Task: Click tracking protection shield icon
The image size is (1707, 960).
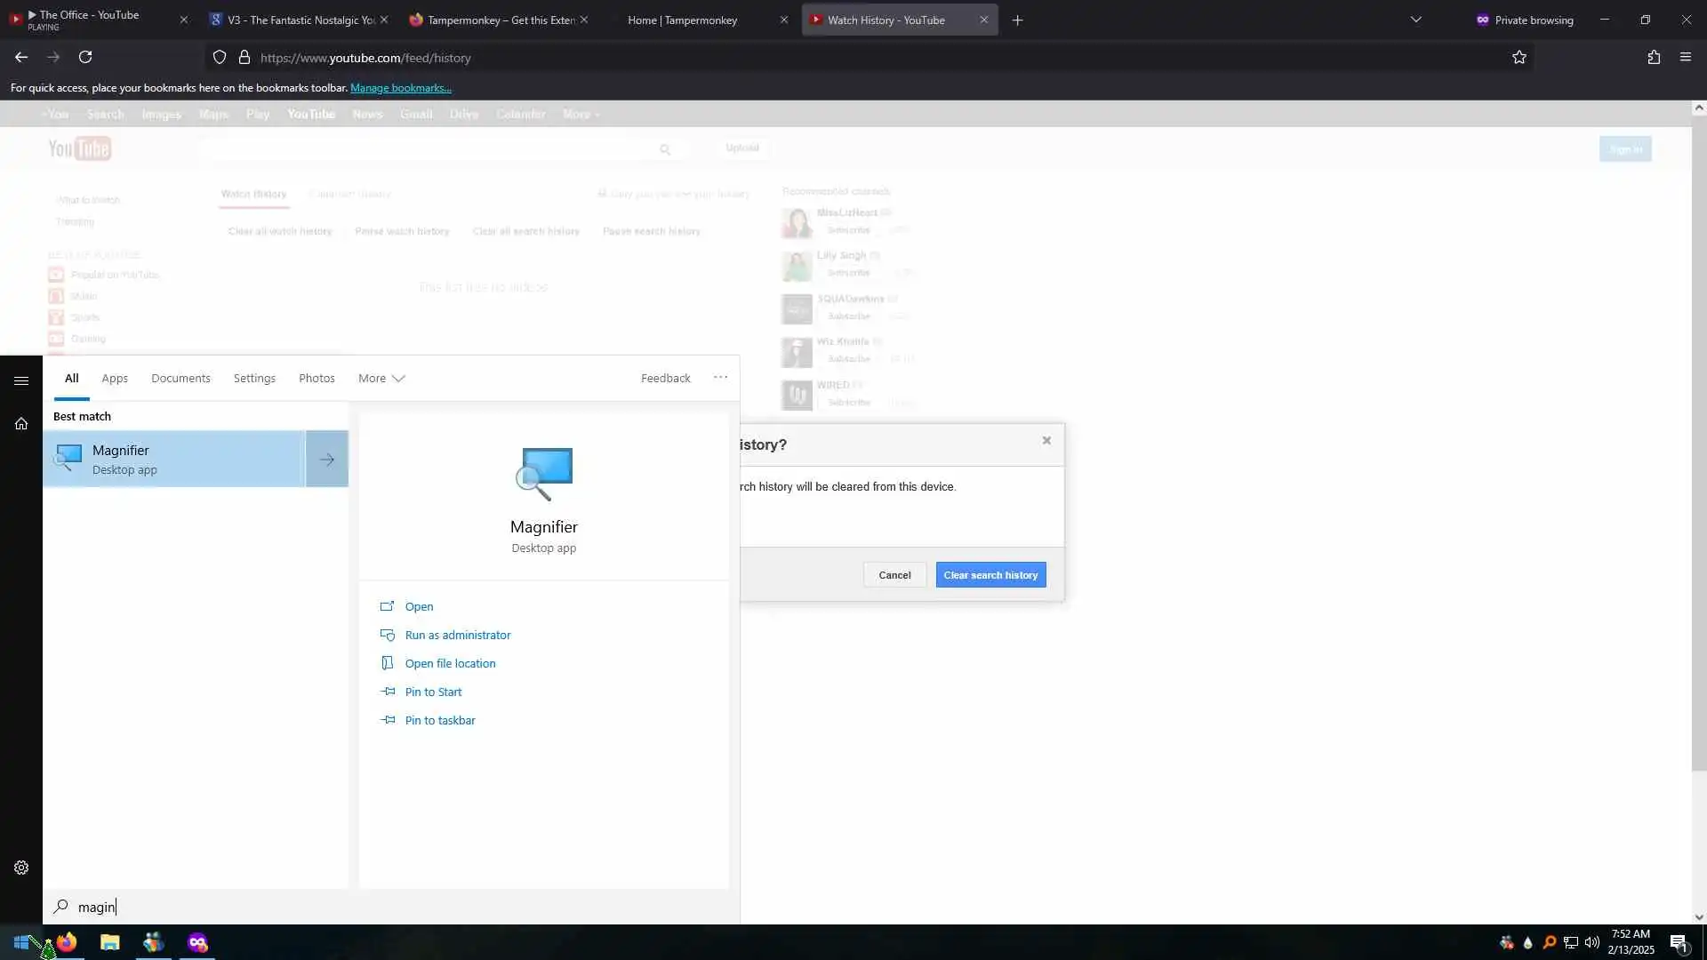Action: click(x=220, y=58)
